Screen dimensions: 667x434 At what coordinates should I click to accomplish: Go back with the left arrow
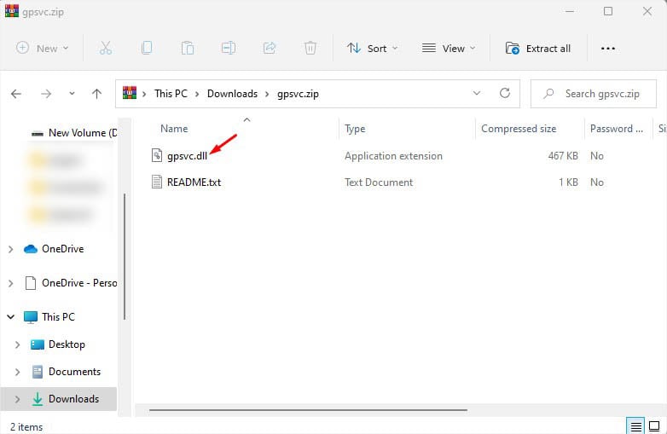pyautogui.click(x=16, y=94)
